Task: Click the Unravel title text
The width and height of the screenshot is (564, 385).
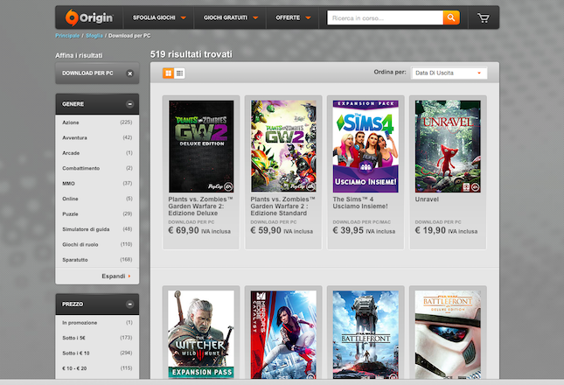Action: tap(427, 199)
